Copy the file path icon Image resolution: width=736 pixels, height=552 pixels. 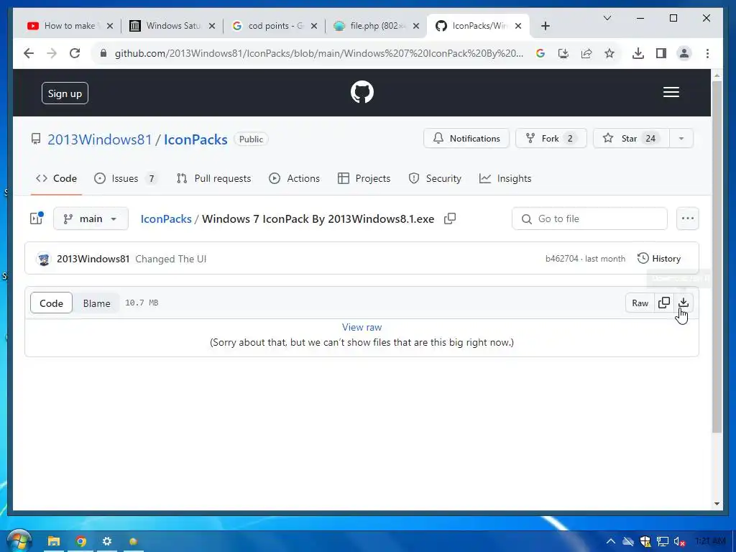[450, 218]
